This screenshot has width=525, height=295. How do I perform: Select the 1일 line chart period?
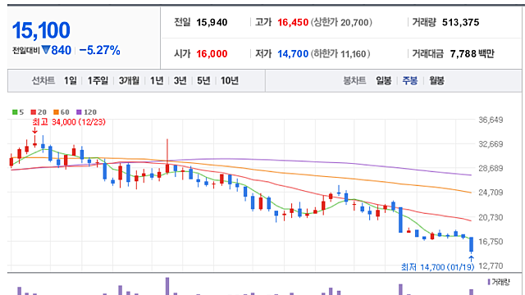point(71,80)
